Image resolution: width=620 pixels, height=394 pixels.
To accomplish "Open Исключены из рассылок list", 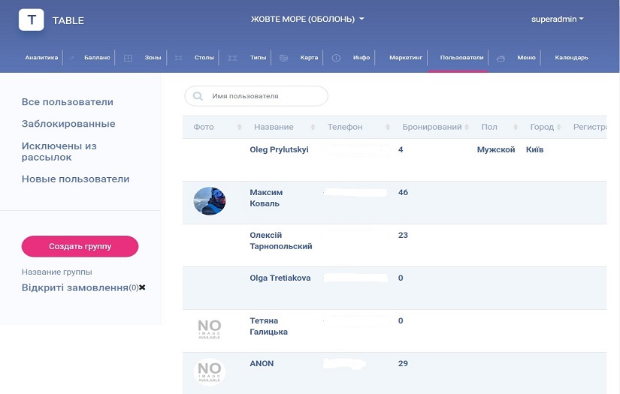I will (59, 152).
